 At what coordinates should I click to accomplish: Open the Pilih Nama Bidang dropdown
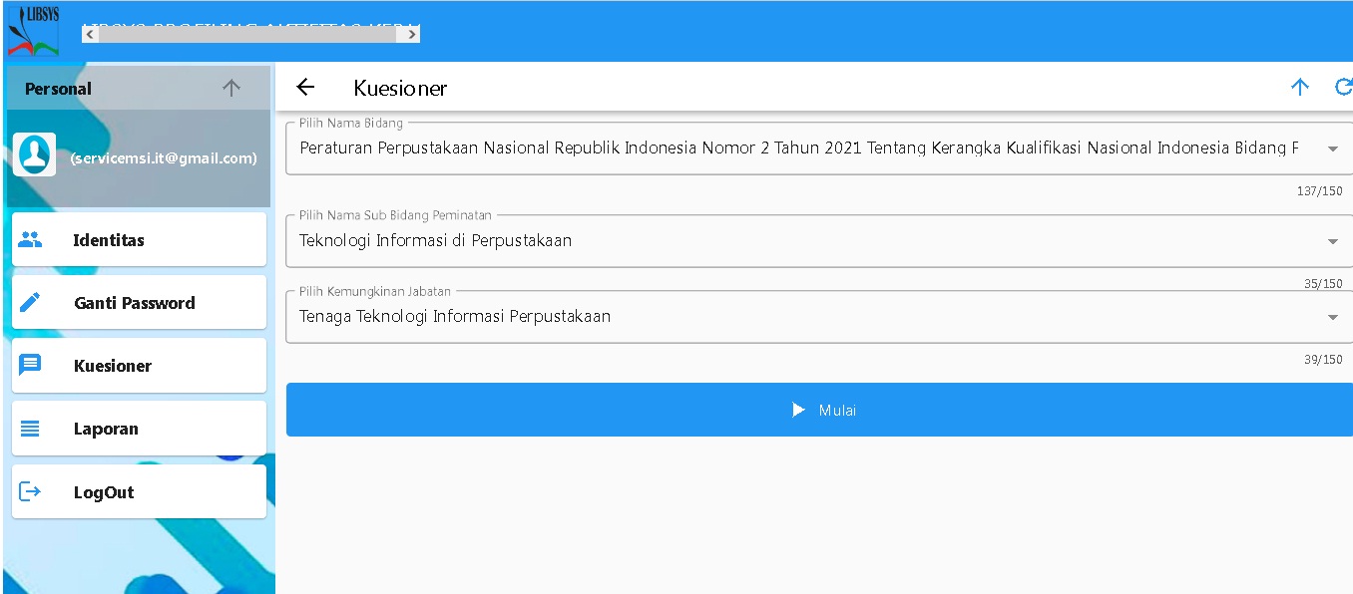click(1332, 148)
